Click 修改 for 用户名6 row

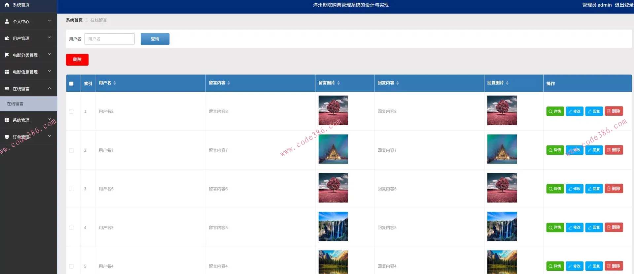click(x=575, y=189)
